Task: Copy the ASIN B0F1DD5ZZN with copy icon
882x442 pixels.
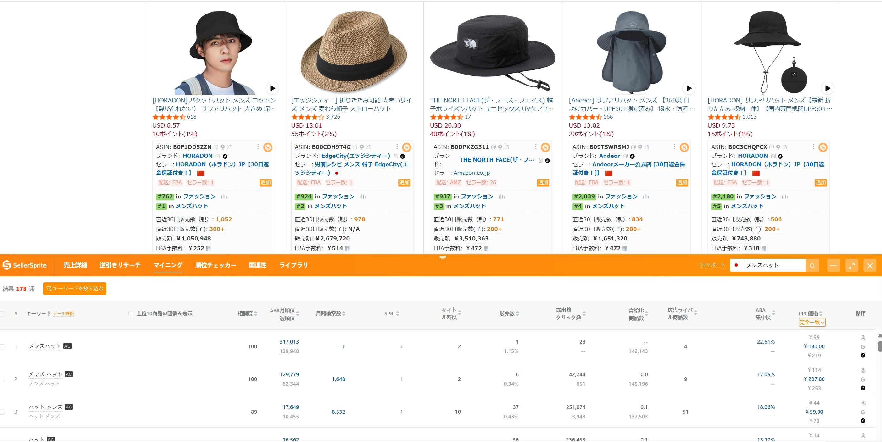Action: point(216,147)
